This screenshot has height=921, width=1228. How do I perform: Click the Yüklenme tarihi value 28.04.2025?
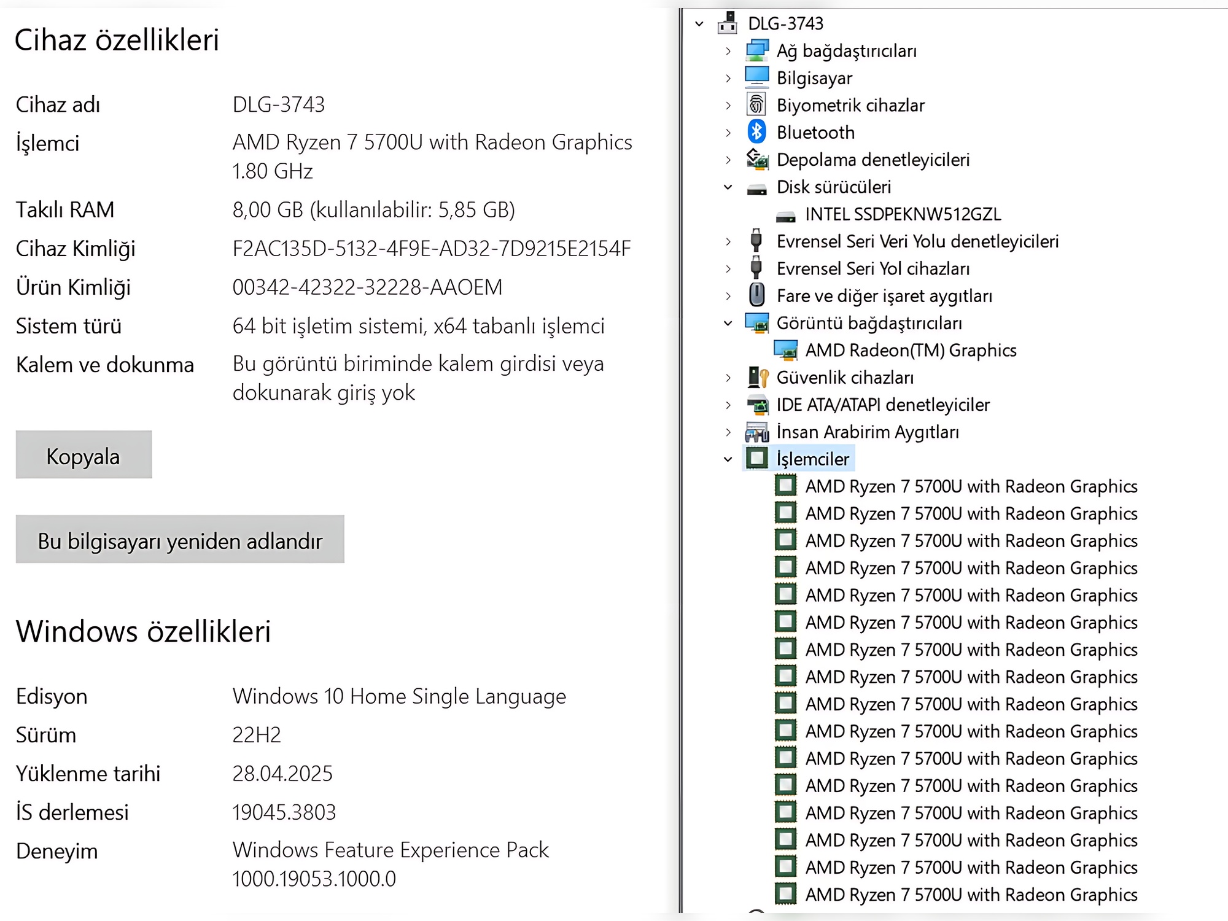tap(282, 773)
